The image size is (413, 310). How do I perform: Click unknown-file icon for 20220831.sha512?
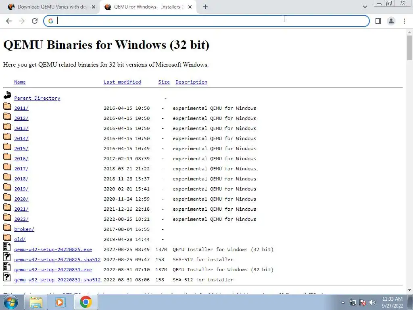tap(7, 277)
